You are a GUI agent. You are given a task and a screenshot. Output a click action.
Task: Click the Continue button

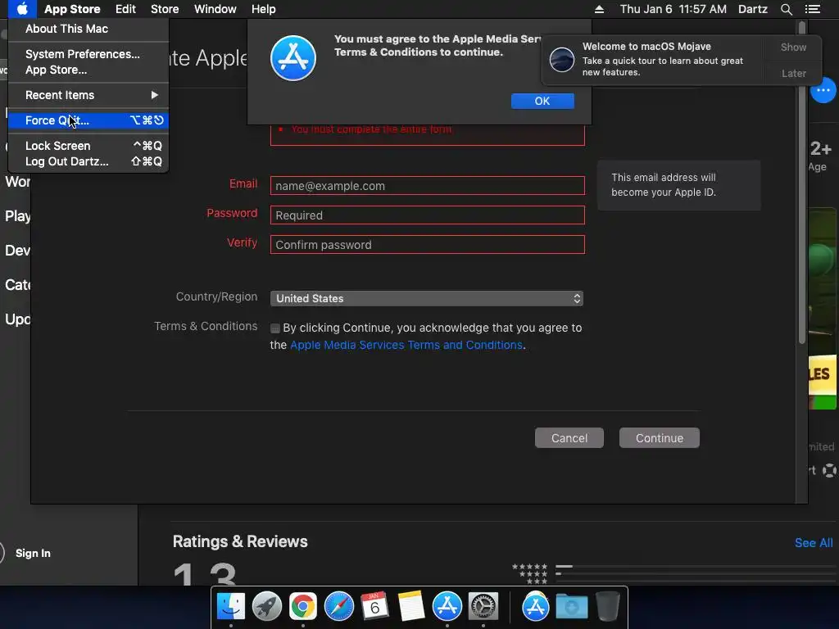(660, 438)
